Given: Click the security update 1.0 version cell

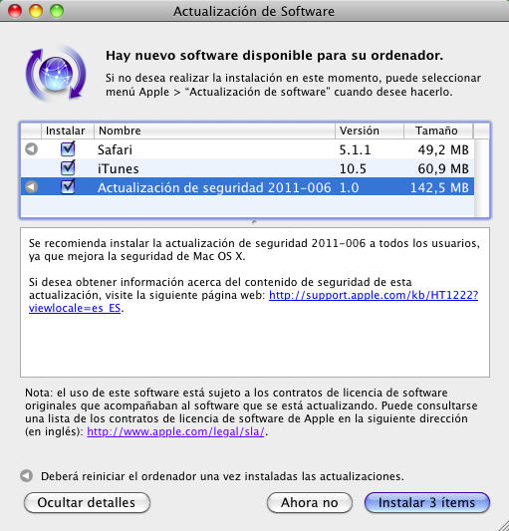Looking at the screenshot, I should tap(349, 187).
